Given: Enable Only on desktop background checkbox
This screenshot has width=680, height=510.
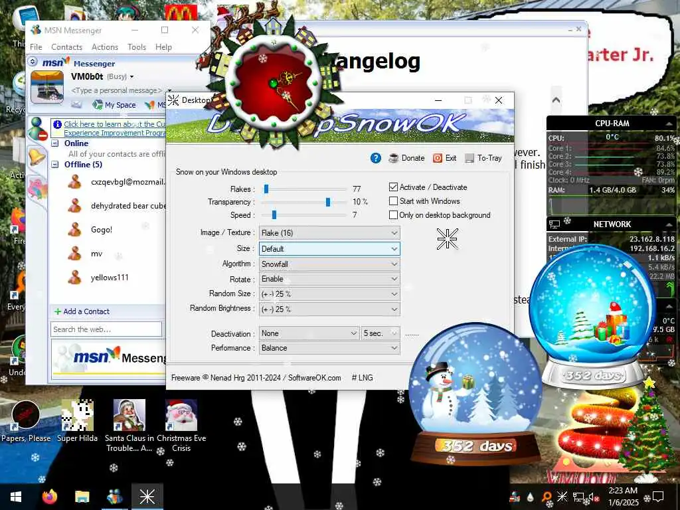Looking at the screenshot, I should tap(393, 215).
